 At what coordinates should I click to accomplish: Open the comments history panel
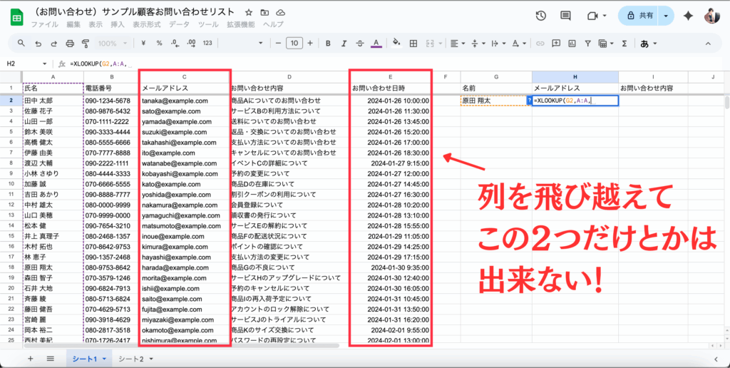[565, 16]
